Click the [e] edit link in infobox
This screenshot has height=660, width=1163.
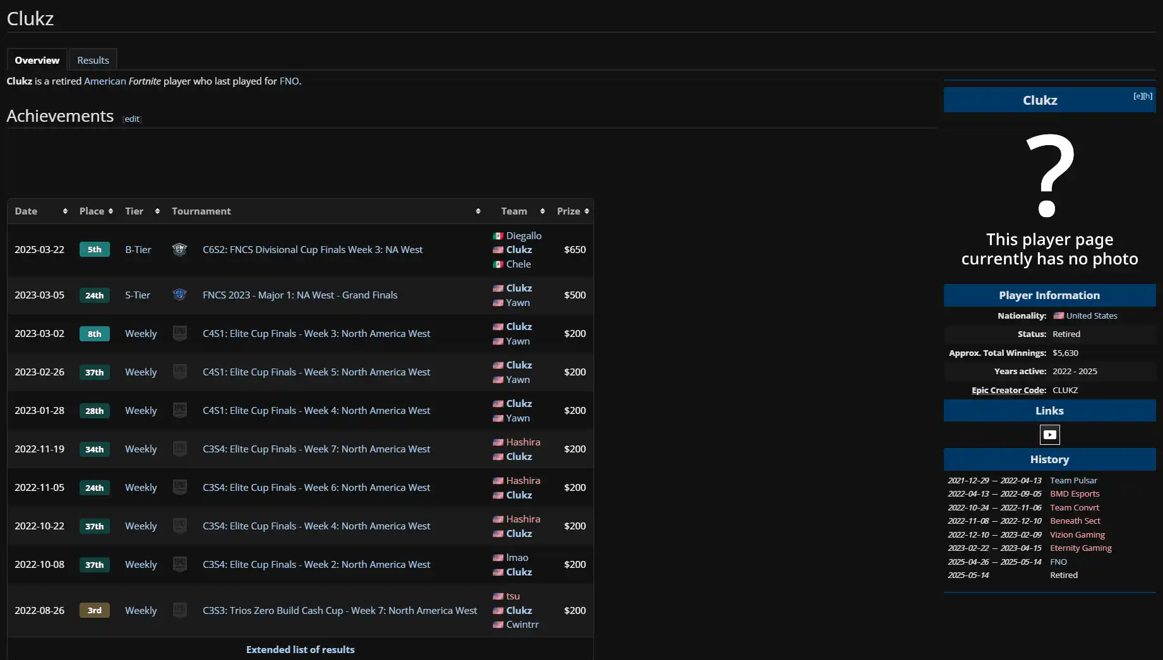pyautogui.click(x=1138, y=97)
